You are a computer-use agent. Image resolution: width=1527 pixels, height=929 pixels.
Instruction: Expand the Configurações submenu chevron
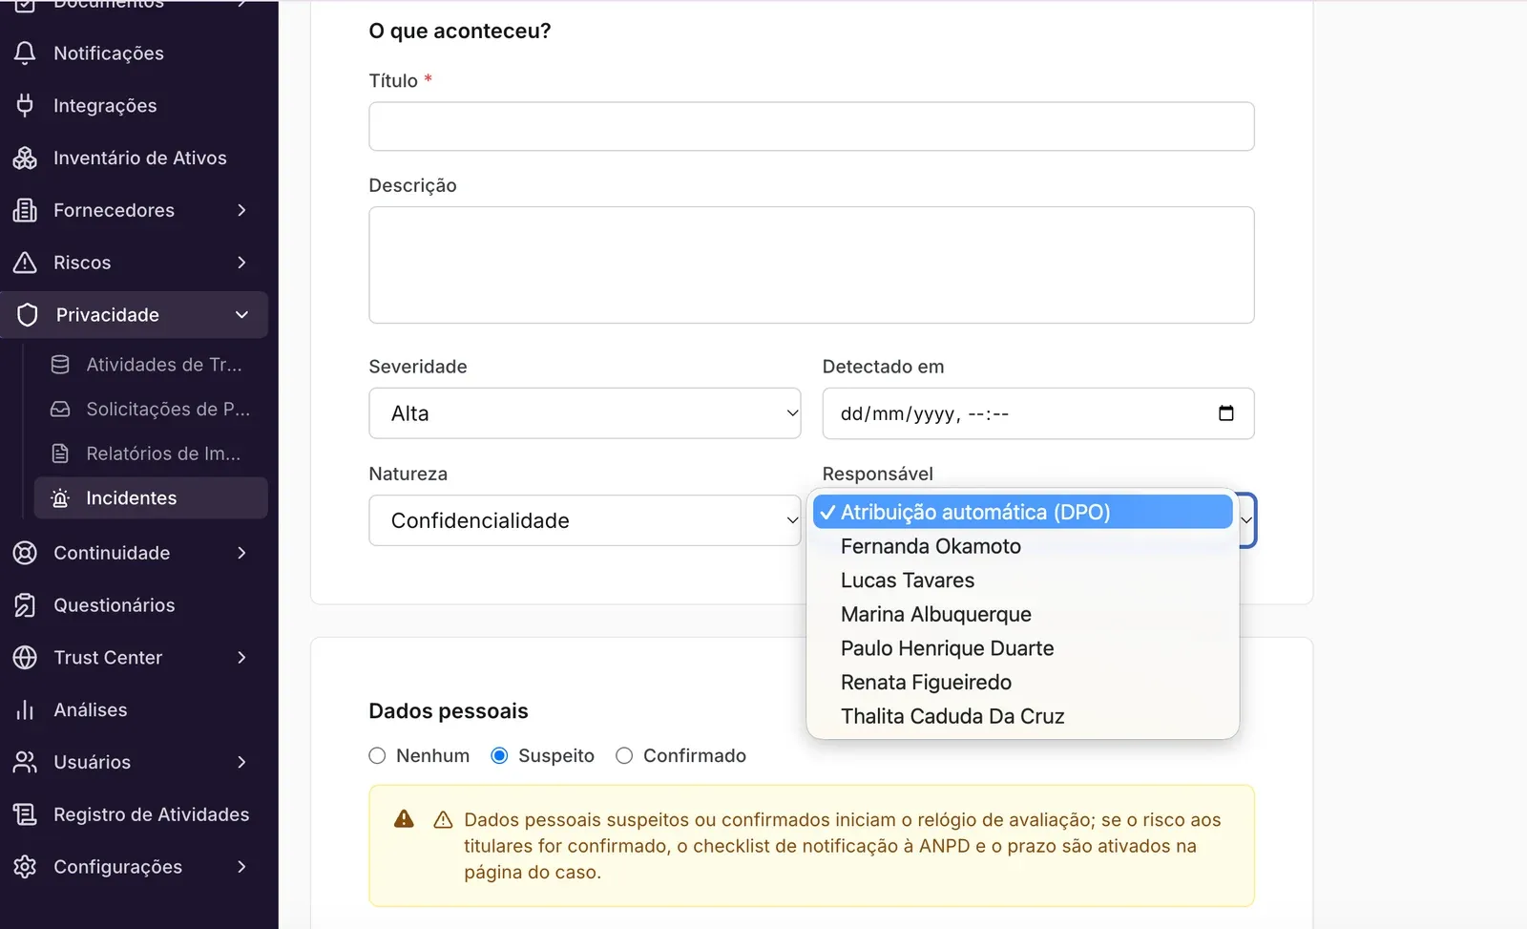[241, 867]
